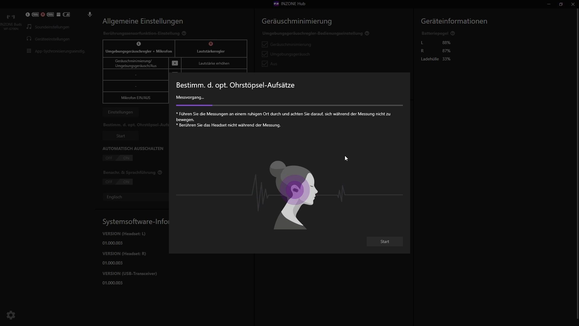Toggle the Aus checkbox

click(265, 64)
